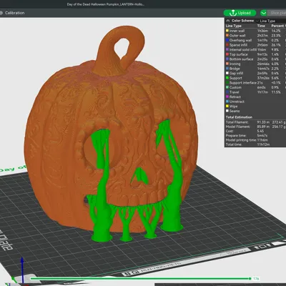Click the Seams legend icon
This screenshot has height=286, width=286.
click(227, 111)
